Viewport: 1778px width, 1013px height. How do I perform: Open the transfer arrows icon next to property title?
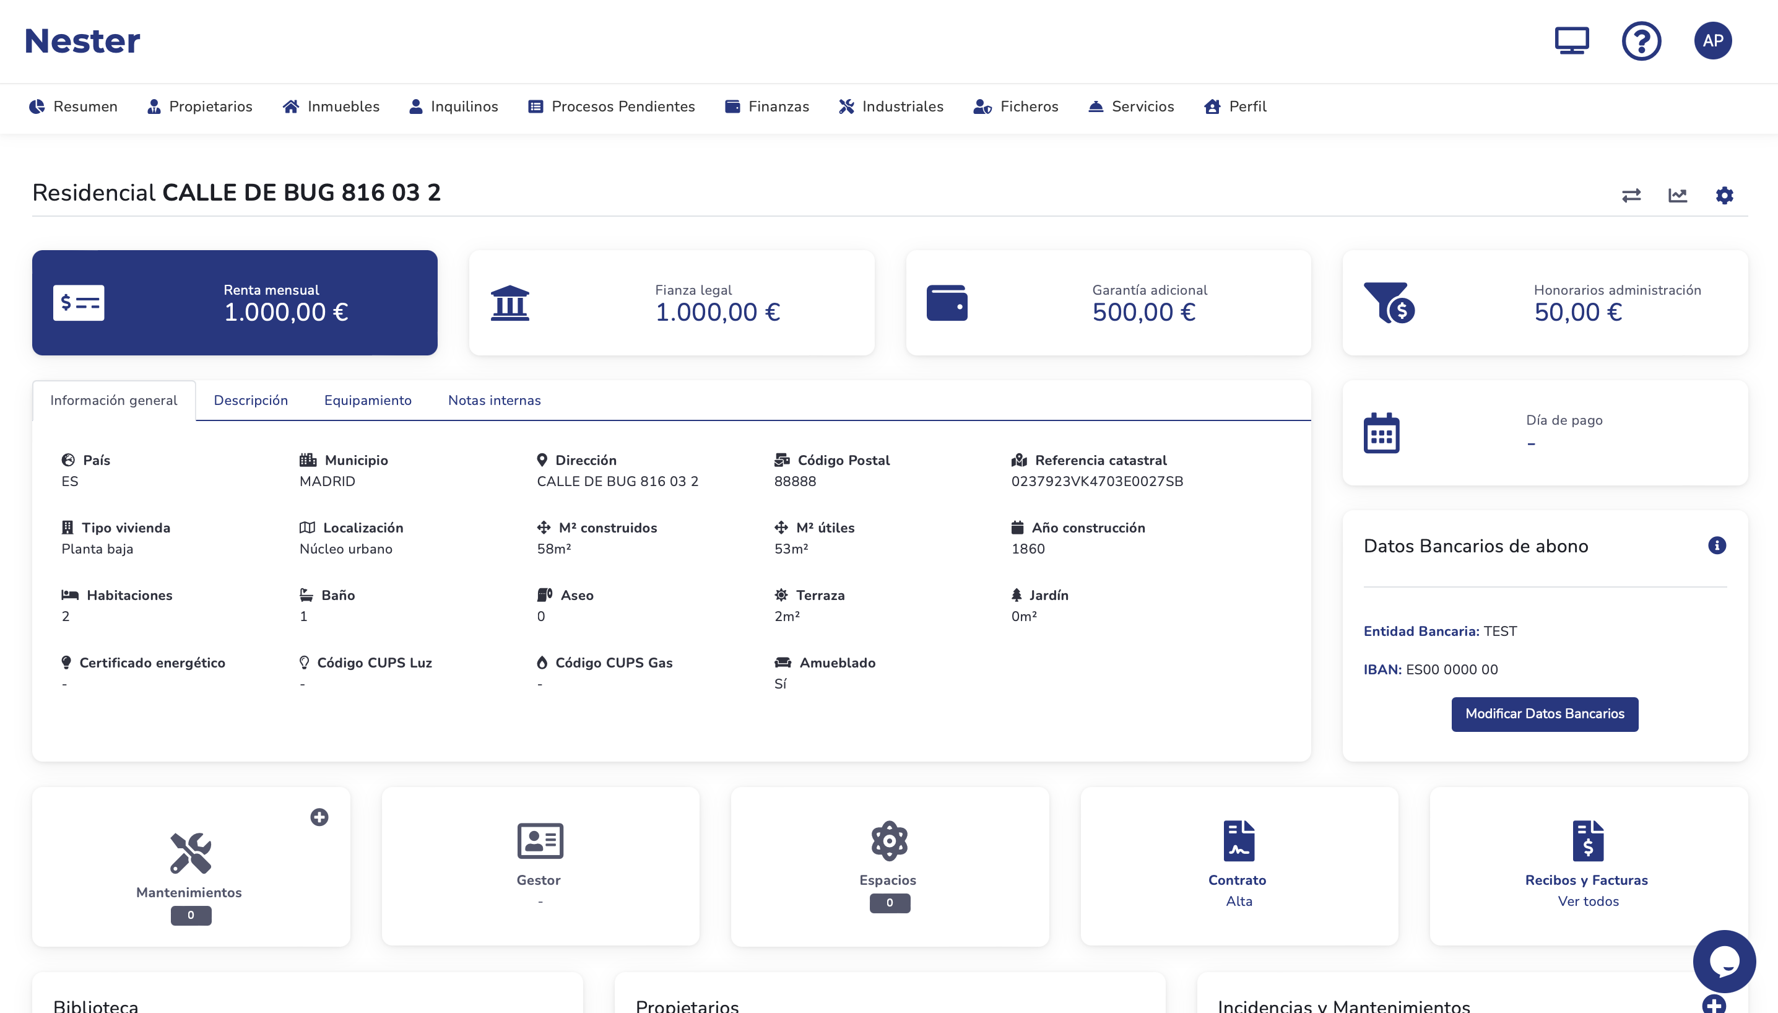coord(1633,196)
